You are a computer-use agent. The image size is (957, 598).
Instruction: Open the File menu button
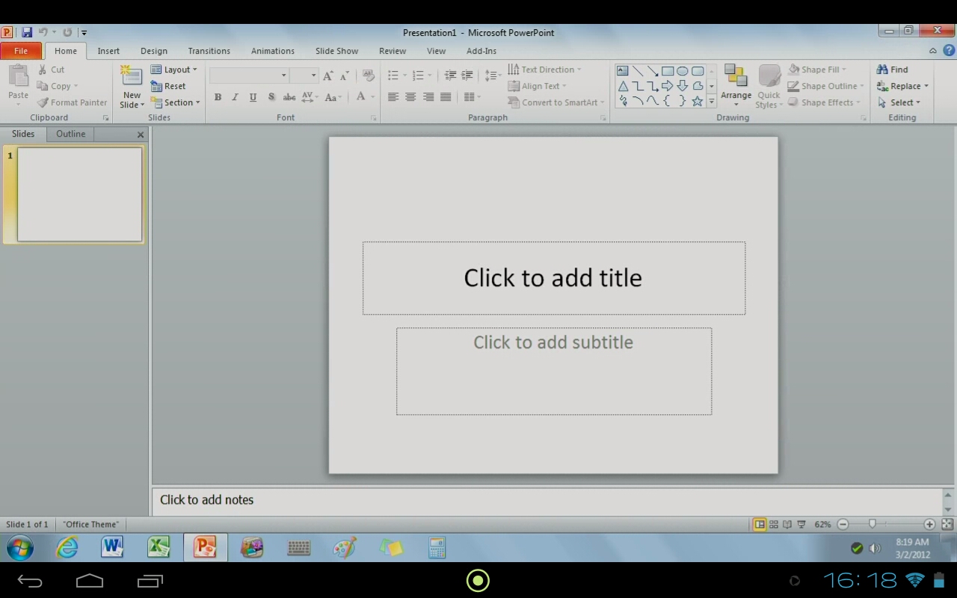(x=21, y=51)
